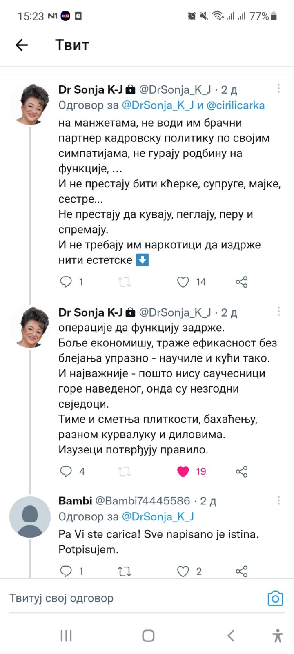The image size is (294, 654).
Task: Open replies on the 4-comment tweet
Action: coord(66,471)
